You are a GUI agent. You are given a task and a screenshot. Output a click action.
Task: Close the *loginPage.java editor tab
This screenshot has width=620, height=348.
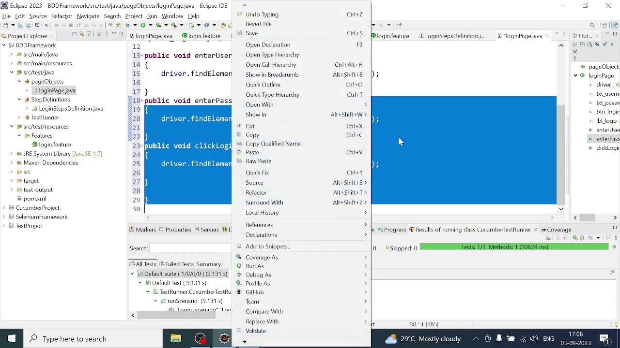547,36
